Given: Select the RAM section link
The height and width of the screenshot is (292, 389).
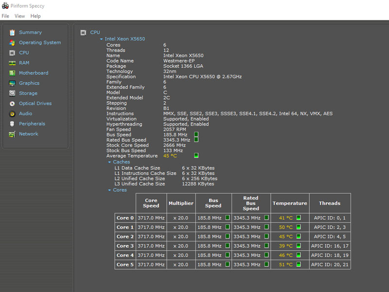Looking at the screenshot, I should pyautogui.click(x=24, y=63).
